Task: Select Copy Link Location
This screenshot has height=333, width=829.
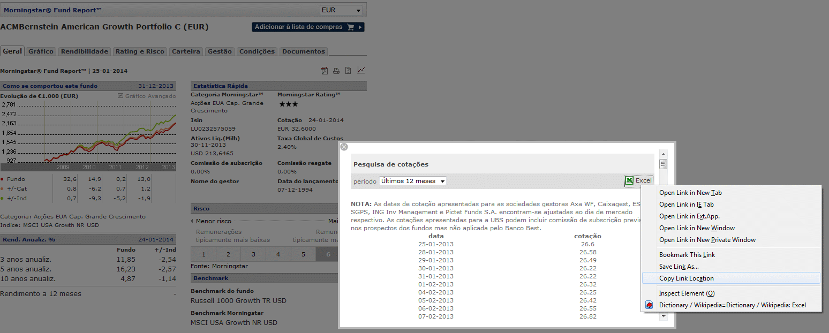Action: [x=731, y=278]
